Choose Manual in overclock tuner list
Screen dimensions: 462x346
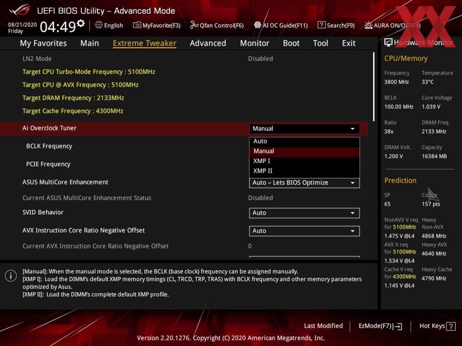(304, 151)
